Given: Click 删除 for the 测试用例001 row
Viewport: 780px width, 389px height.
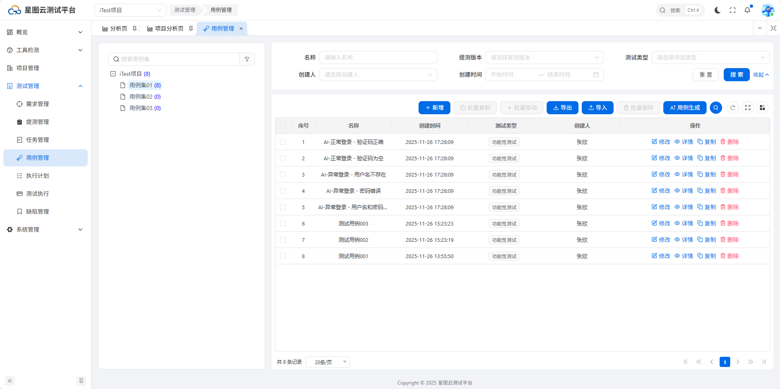Looking at the screenshot, I should click(729, 256).
